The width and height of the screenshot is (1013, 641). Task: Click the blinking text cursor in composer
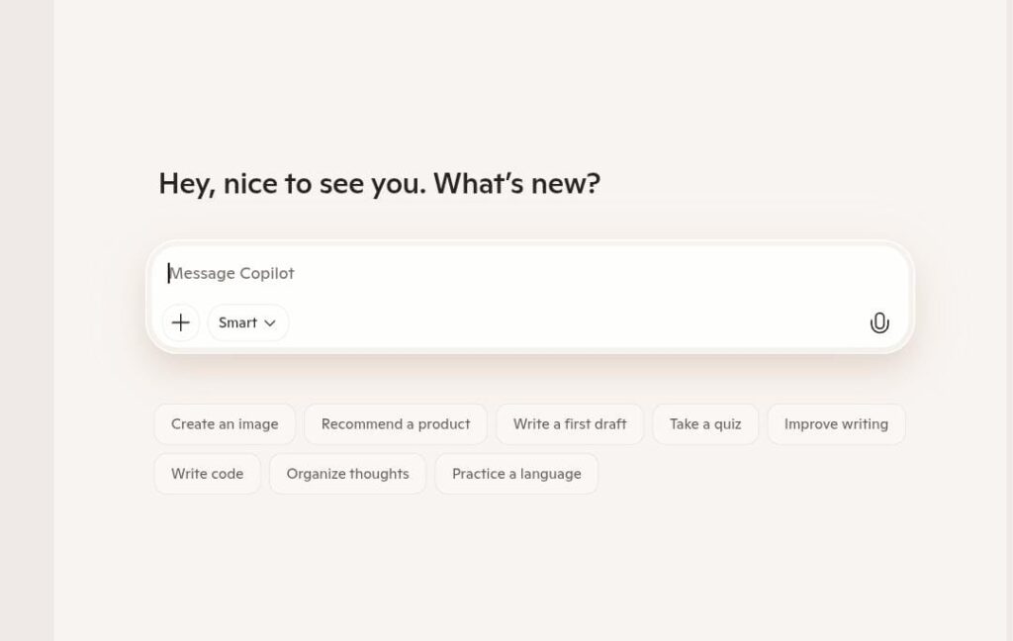coord(168,273)
